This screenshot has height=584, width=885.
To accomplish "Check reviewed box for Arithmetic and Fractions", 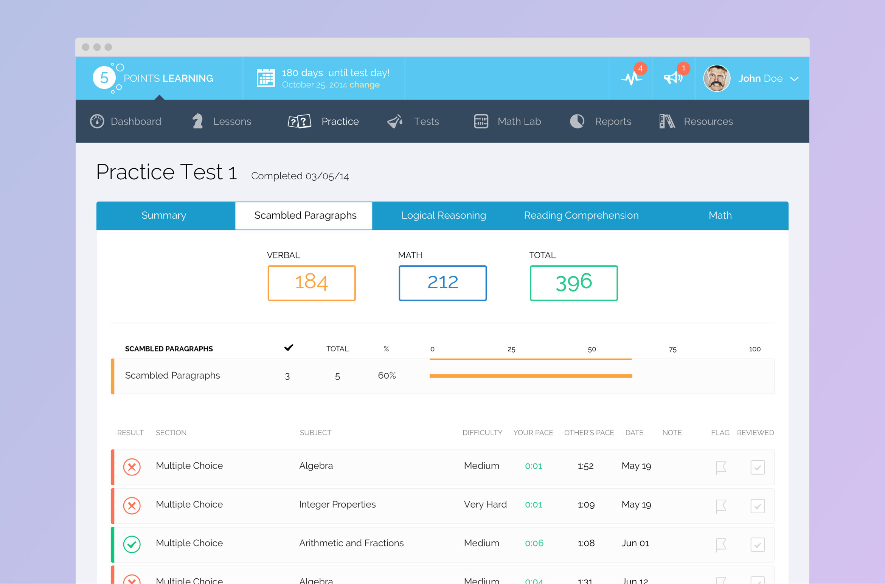I will tap(757, 544).
